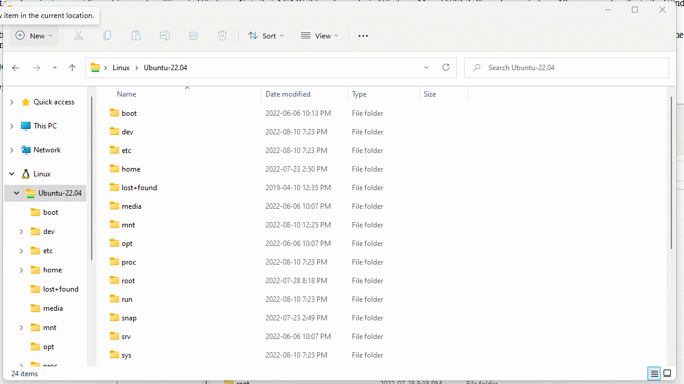Expand the home folder in sidebar
The width and height of the screenshot is (684, 384).
click(22, 270)
